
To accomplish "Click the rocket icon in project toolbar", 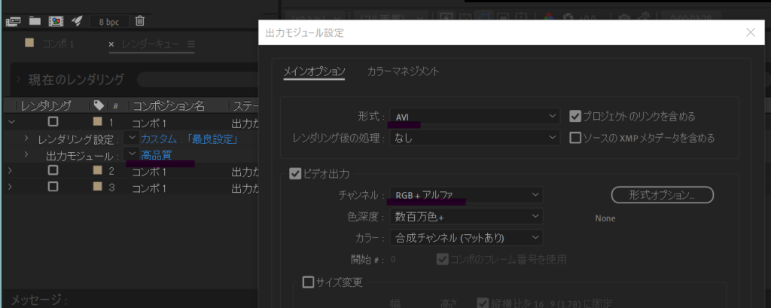I will point(78,21).
